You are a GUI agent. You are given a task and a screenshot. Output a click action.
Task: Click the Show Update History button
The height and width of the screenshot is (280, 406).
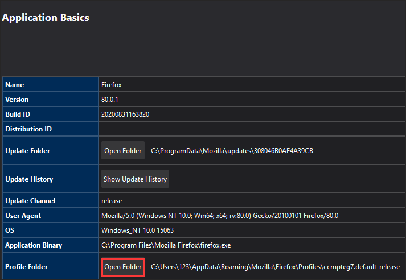click(135, 179)
